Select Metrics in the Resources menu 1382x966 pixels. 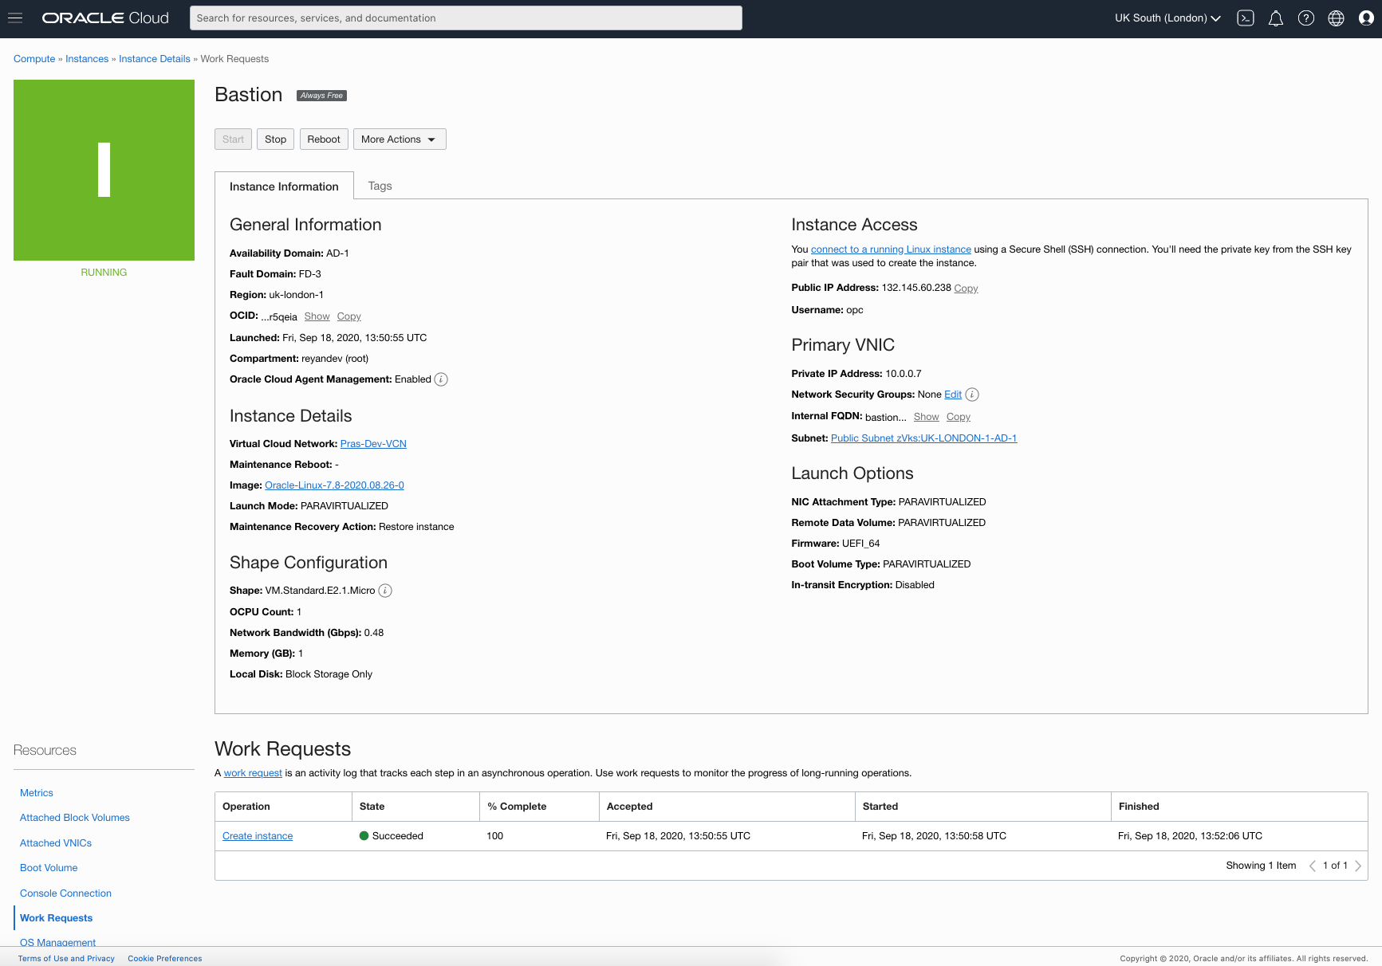click(x=37, y=793)
